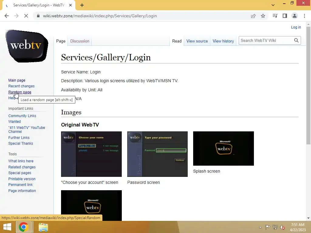The height and width of the screenshot is (233, 311).
Task: Open Special pages
Action: (20, 173)
